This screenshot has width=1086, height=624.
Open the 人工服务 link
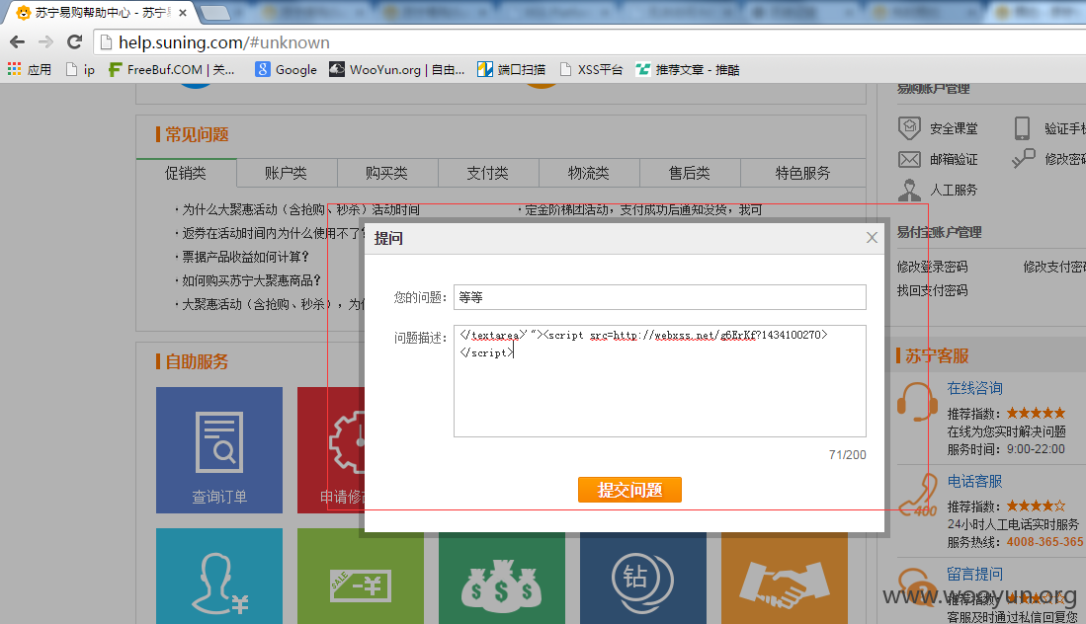pyautogui.click(x=954, y=190)
